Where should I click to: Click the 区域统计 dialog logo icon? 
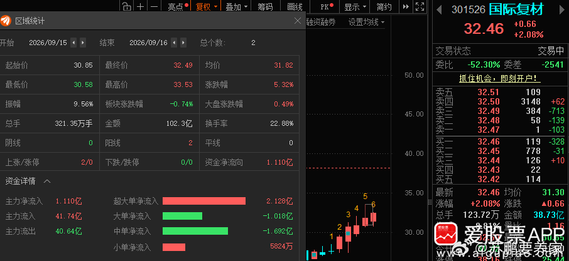point(6,21)
